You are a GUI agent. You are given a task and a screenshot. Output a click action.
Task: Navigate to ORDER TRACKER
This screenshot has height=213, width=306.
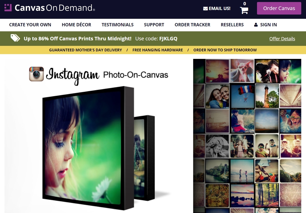(x=192, y=25)
